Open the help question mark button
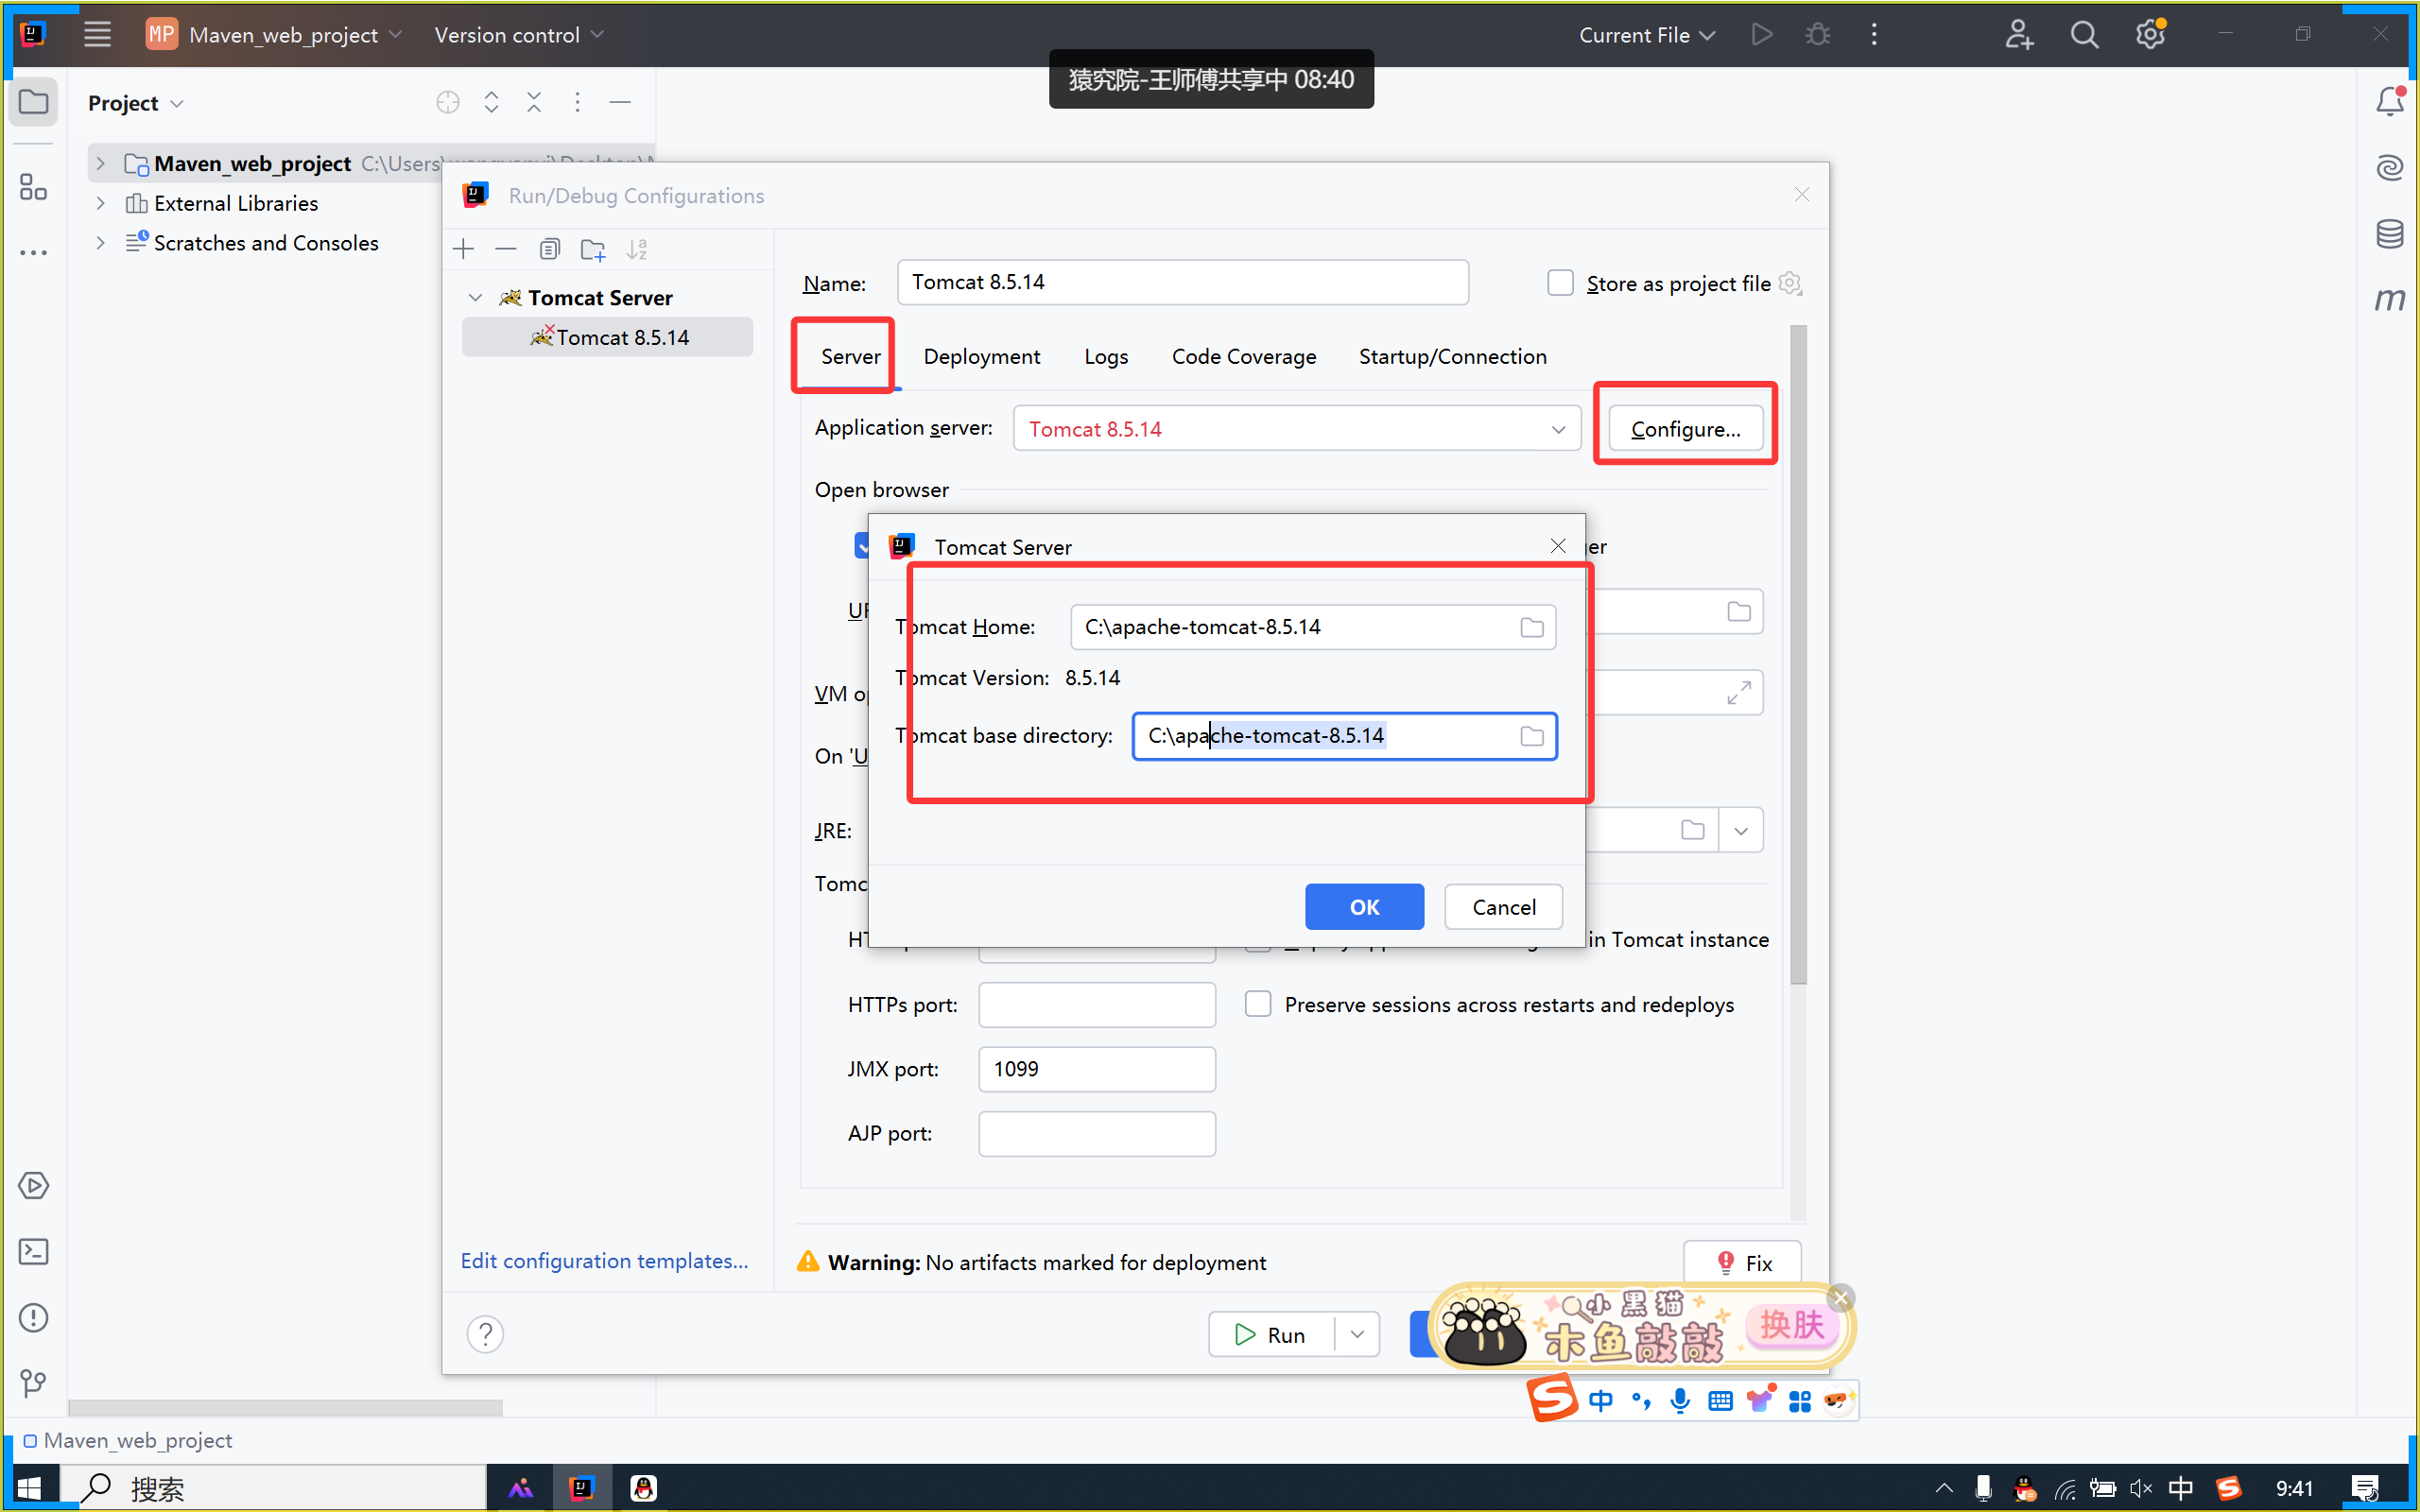The height and width of the screenshot is (1512, 2420). (485, 1334)
